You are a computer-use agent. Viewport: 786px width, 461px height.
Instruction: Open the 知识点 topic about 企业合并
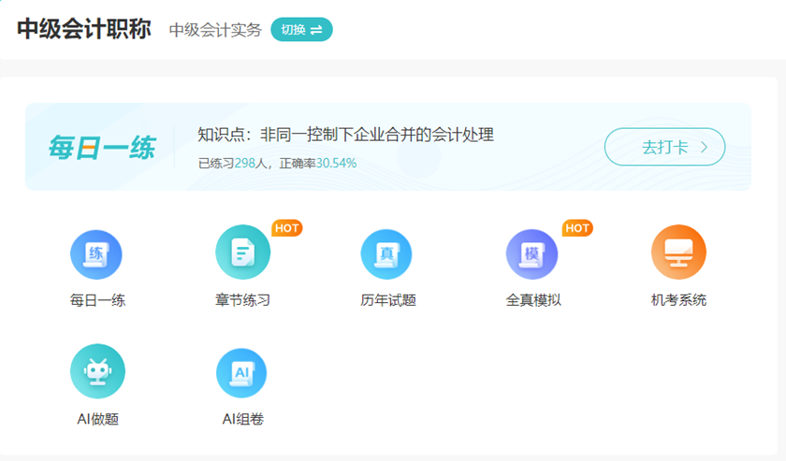pos(345,135)
